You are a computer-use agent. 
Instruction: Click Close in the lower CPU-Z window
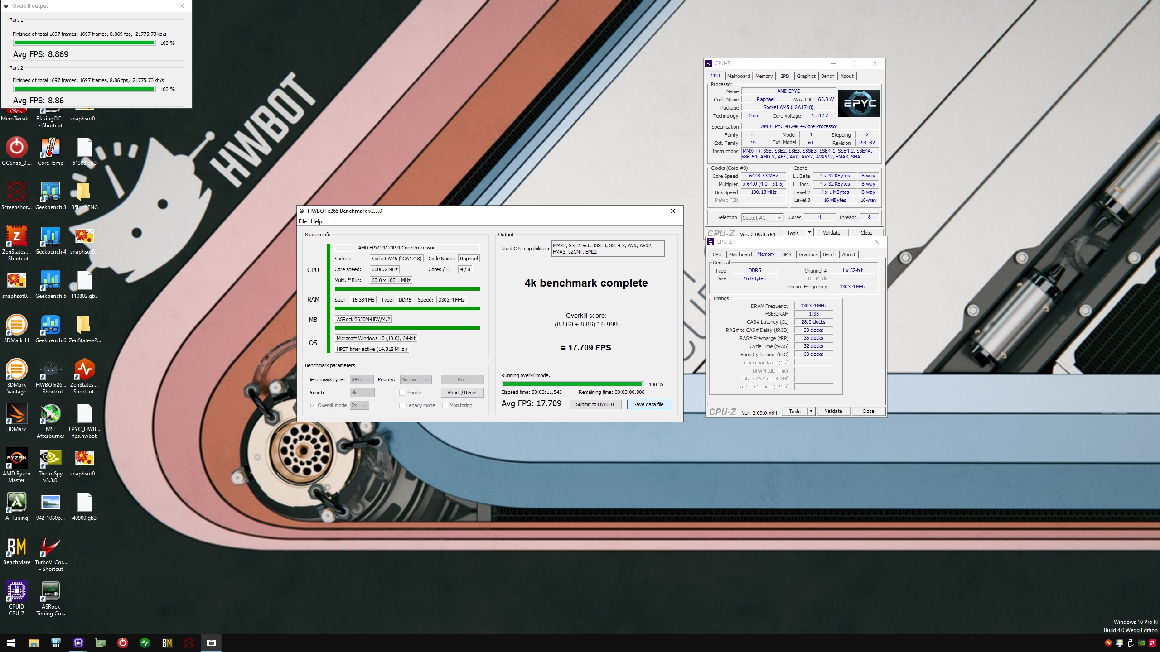point(868,411)
